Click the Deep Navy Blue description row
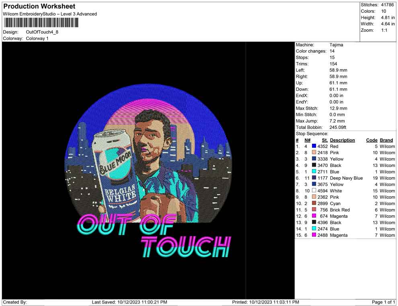The image size is (398, 306). 345,178
